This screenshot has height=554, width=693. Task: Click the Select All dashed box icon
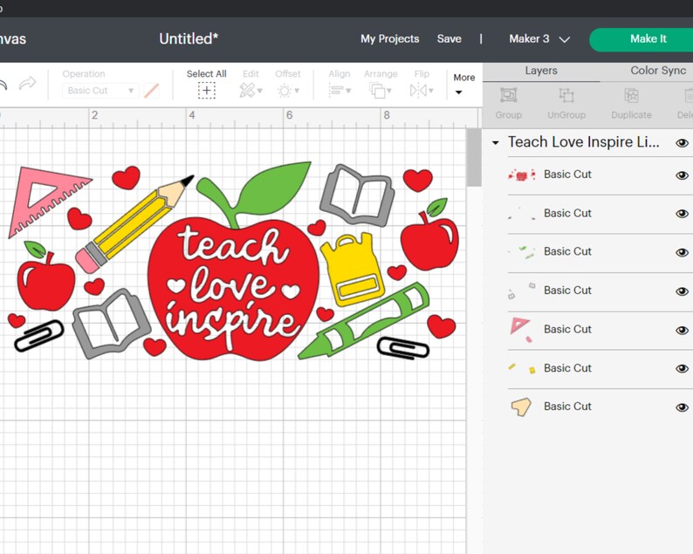pyautogui.click(x=206, y=91)
